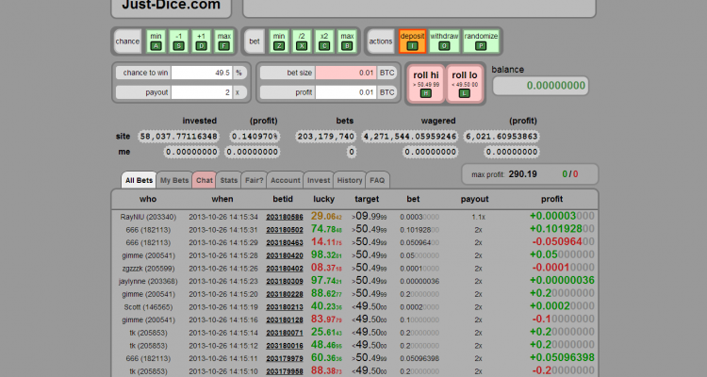This screenshot has width=707, height=377.
Task: Open the History tab
Action: tap(350, 180)
